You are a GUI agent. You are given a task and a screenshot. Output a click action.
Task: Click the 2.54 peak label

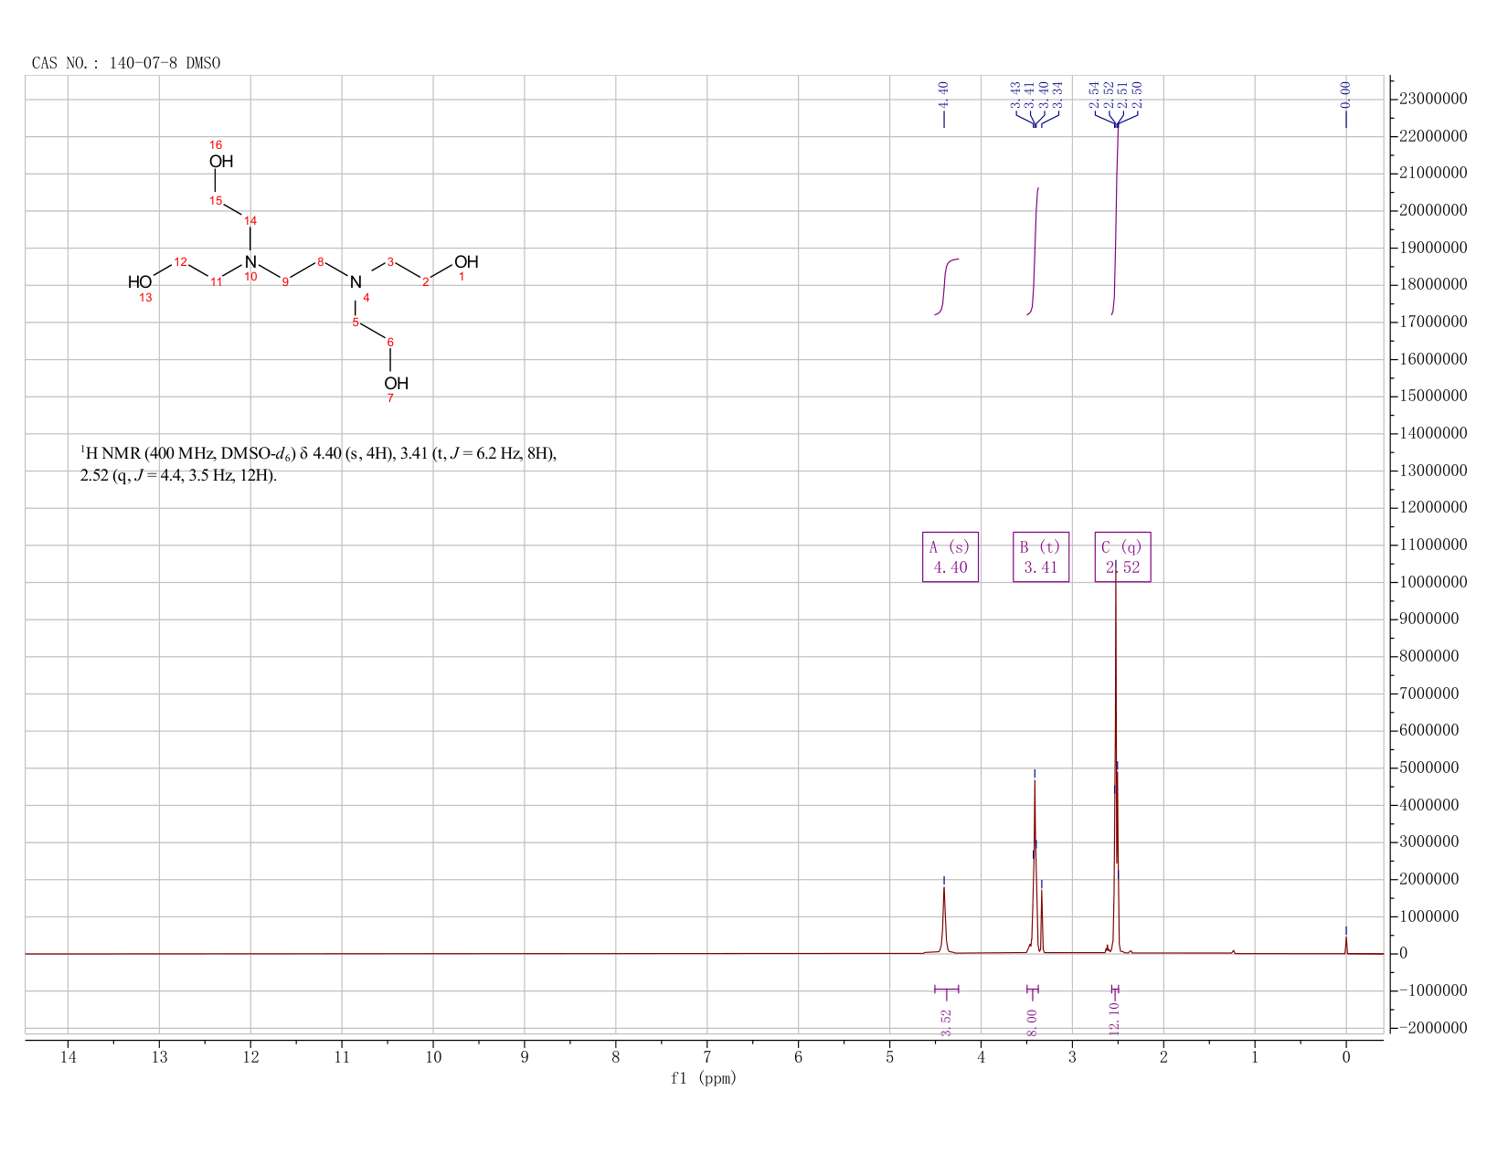point(1095,94)
